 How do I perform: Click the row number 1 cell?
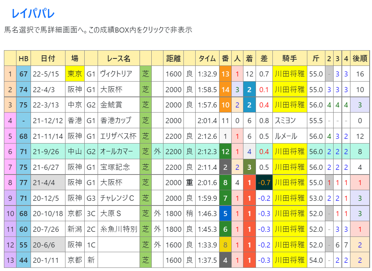click(x=10, y=74)
